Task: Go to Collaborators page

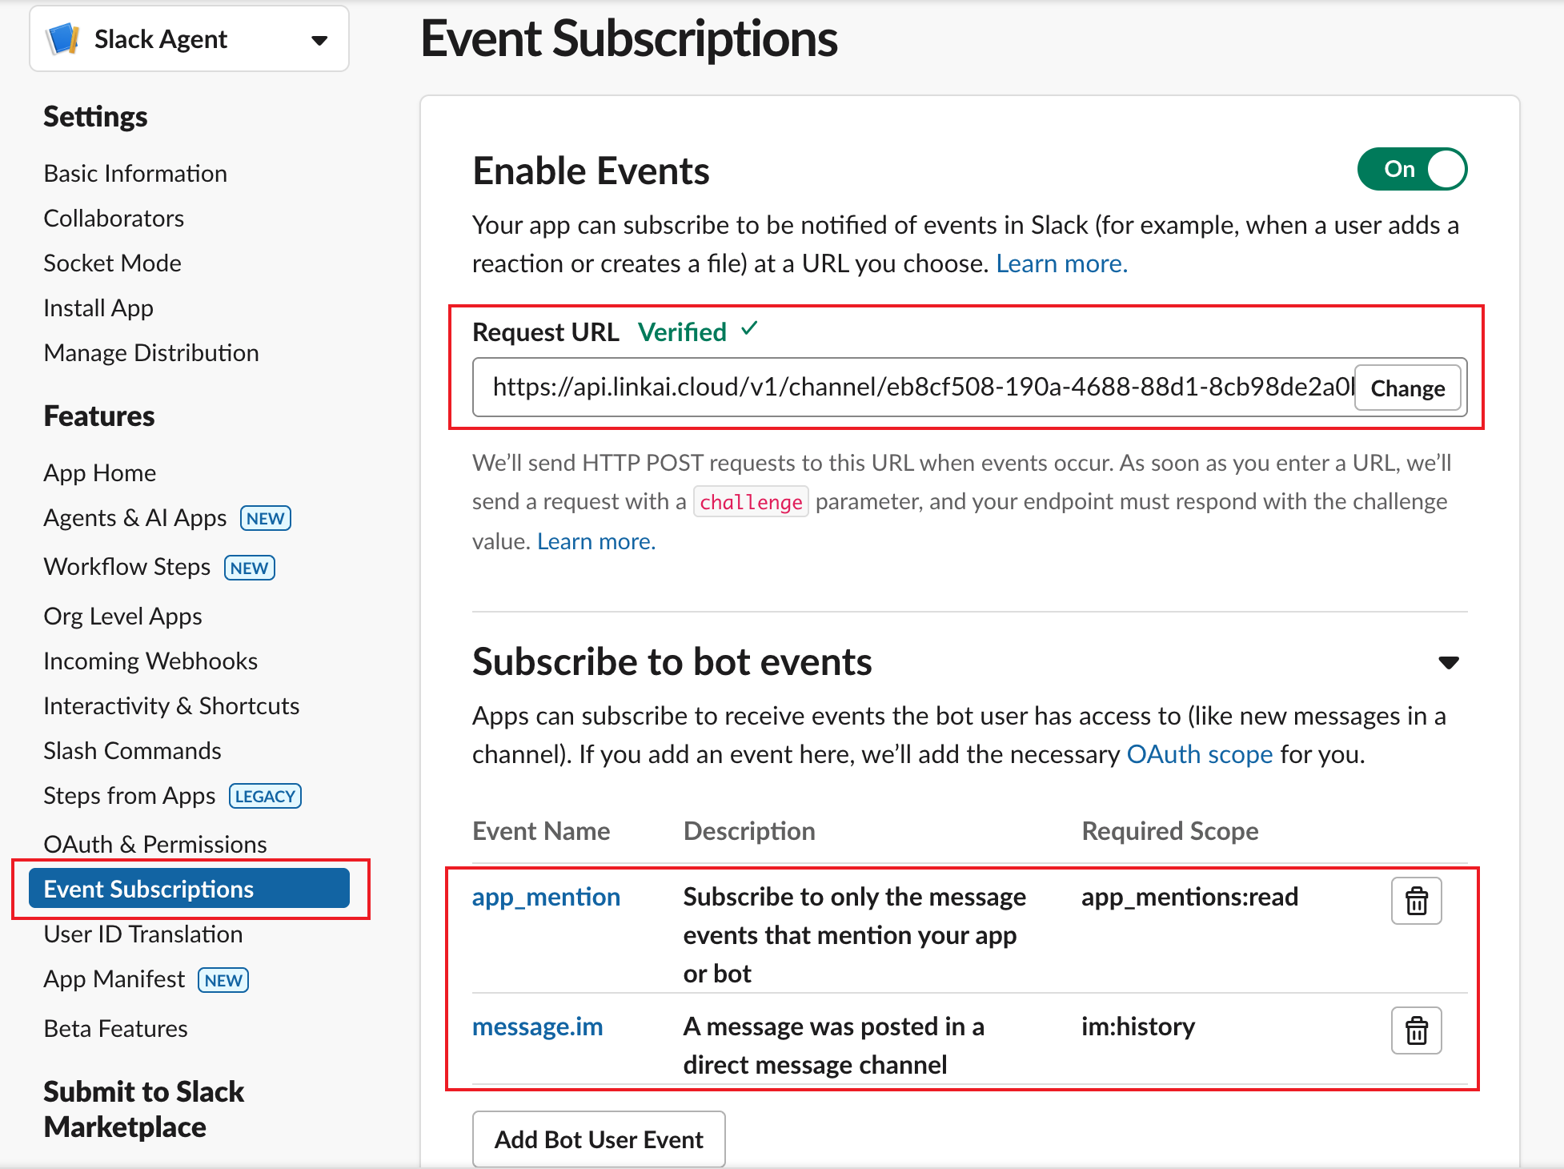Action: point(114,219)
